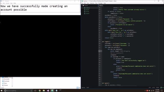Click the navigation pane scrollbar down arrow
This screenshot has width=164, height=92.
[x=12, y=86]
